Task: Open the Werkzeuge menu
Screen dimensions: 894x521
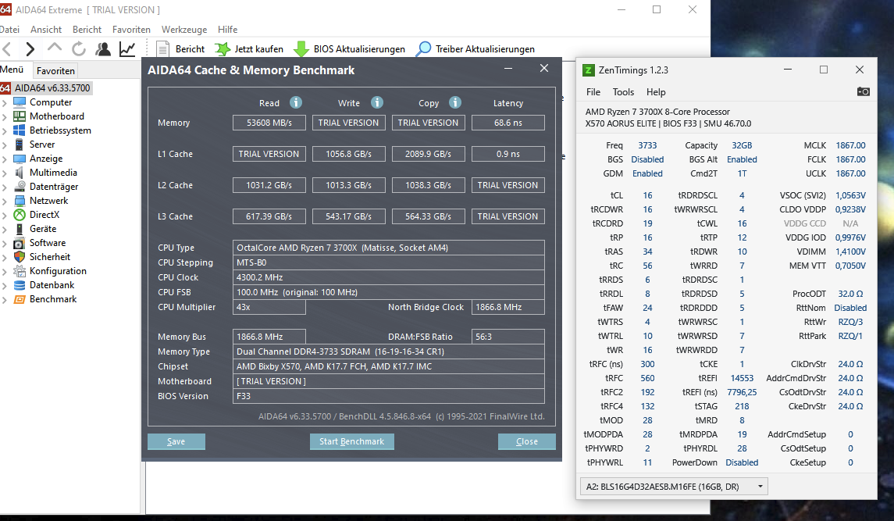Action: (x=184, y=29)
